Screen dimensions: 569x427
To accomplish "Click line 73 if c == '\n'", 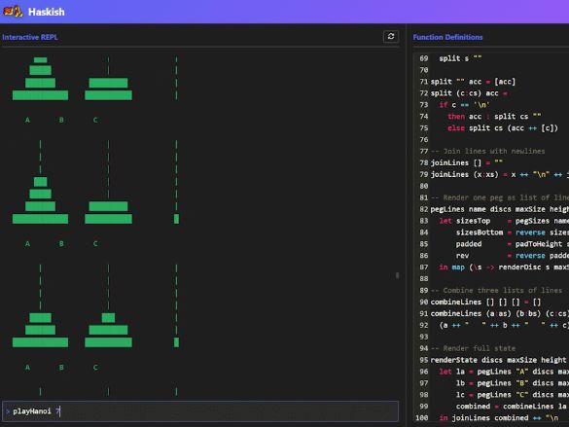I will coord(465,105).
